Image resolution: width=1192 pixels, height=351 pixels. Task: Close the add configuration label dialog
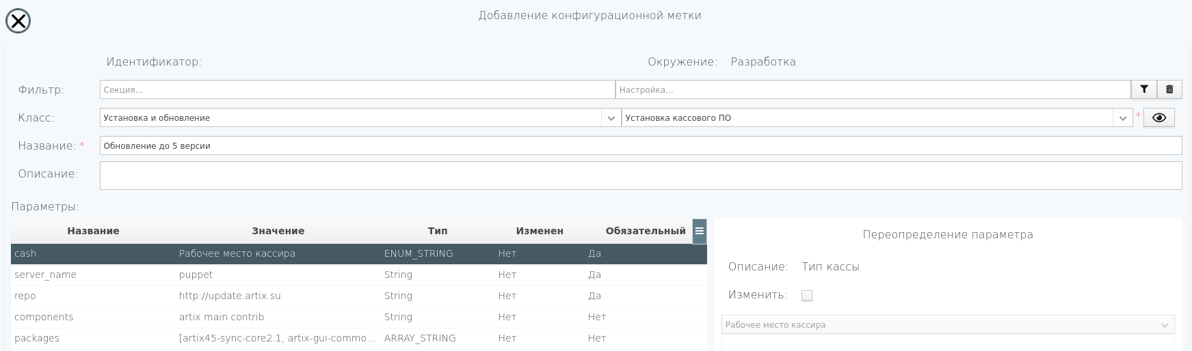click(x=18, y=21)
